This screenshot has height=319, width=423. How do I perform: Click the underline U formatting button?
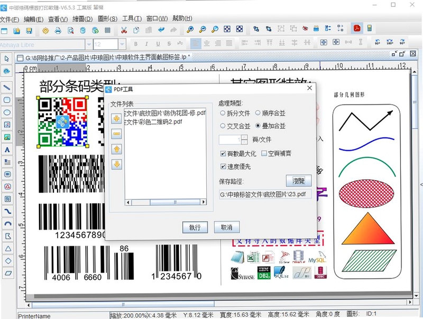[x=158, y=44]
